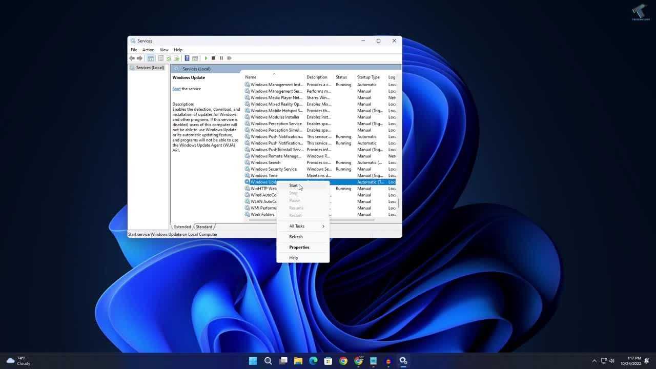656x369 pixels.
Task: Click the blue Help toolbar icon
Action: point(187,58)
